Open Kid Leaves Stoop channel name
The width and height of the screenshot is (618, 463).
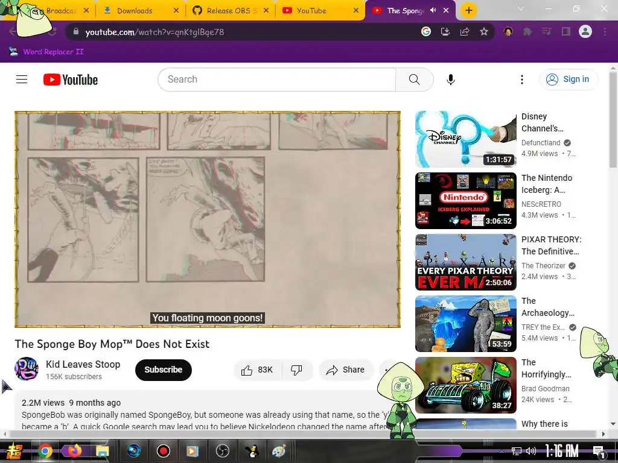pyautogui.click(x=83, y=364)
